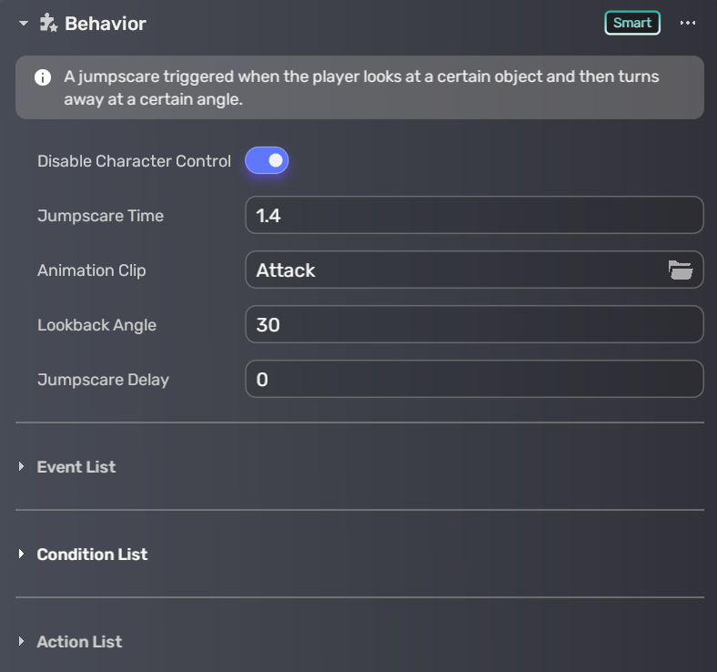Browse animation clips with folder icon
The width and height of the screenshot is (717, 672).
pos(680,270)
